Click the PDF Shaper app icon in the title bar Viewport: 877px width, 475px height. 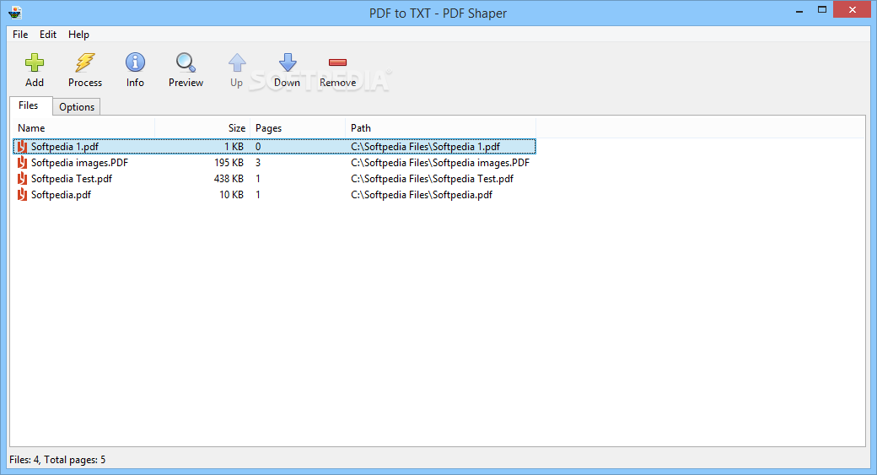coord(15,13)
